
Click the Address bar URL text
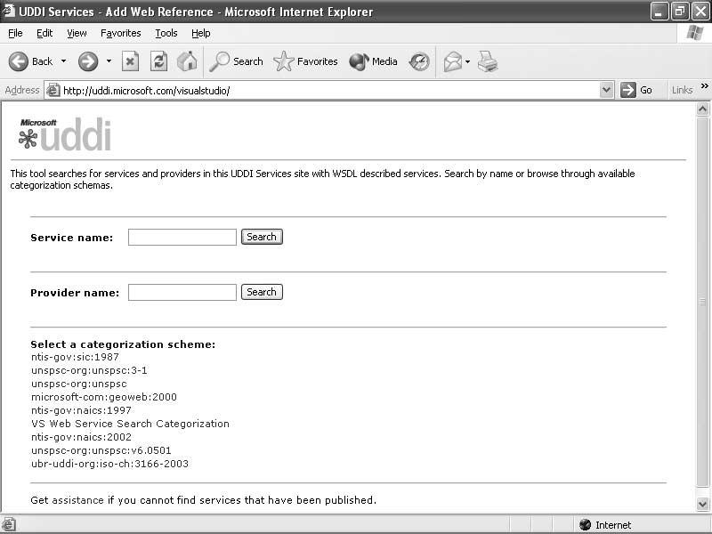(x=146, y=91)
